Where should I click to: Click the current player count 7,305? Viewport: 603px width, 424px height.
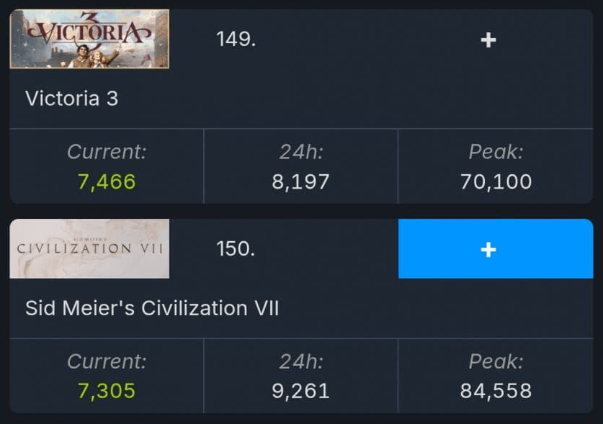[x=107, y=391]
